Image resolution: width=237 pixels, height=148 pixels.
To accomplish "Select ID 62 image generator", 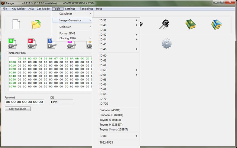I will pyautogui.click(x=116, y=65).
